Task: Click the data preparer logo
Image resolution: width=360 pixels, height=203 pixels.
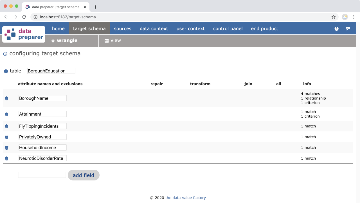Action: (x=24, y=34)
